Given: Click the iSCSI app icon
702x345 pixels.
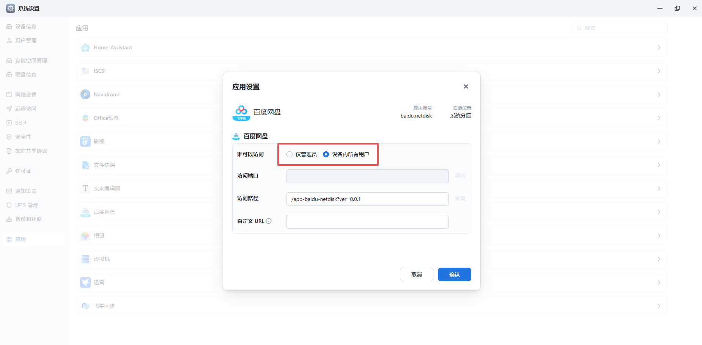Looking at the screenshot, I should [85, 71].
